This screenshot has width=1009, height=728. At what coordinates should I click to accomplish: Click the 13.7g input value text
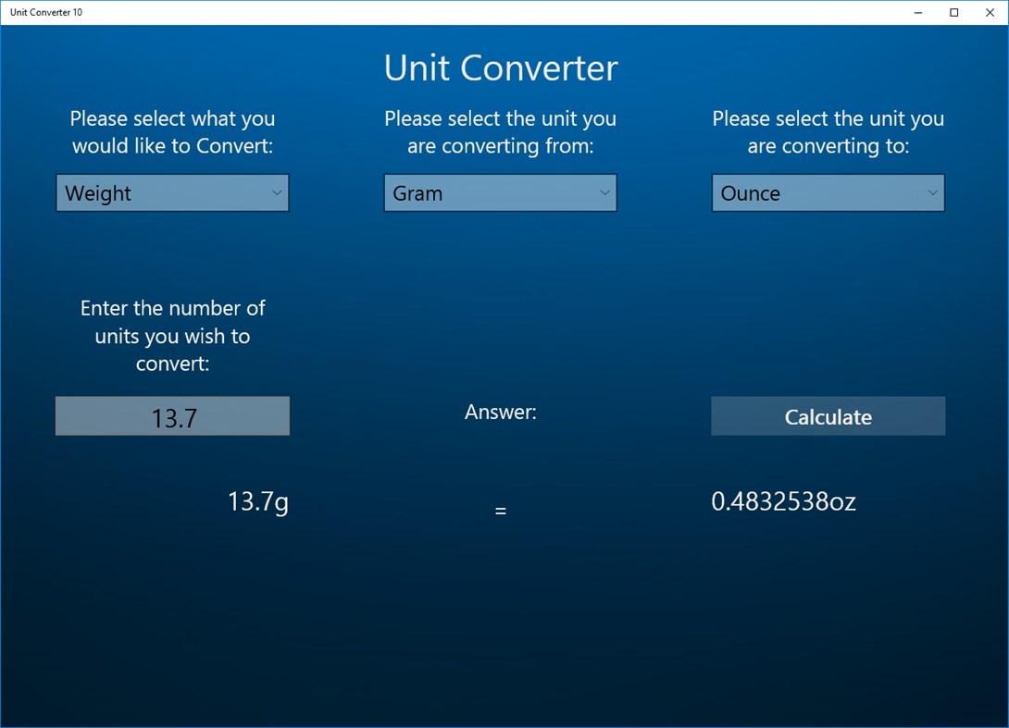point(257,502)
